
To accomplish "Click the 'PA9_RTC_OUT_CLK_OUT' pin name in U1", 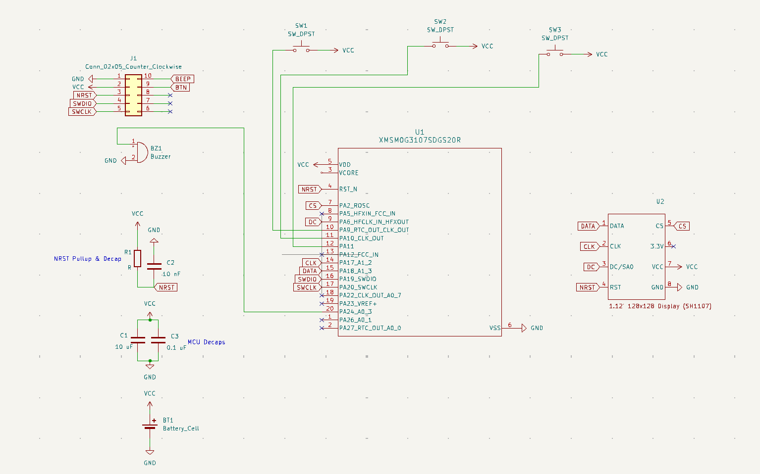I will coord(374,230).
